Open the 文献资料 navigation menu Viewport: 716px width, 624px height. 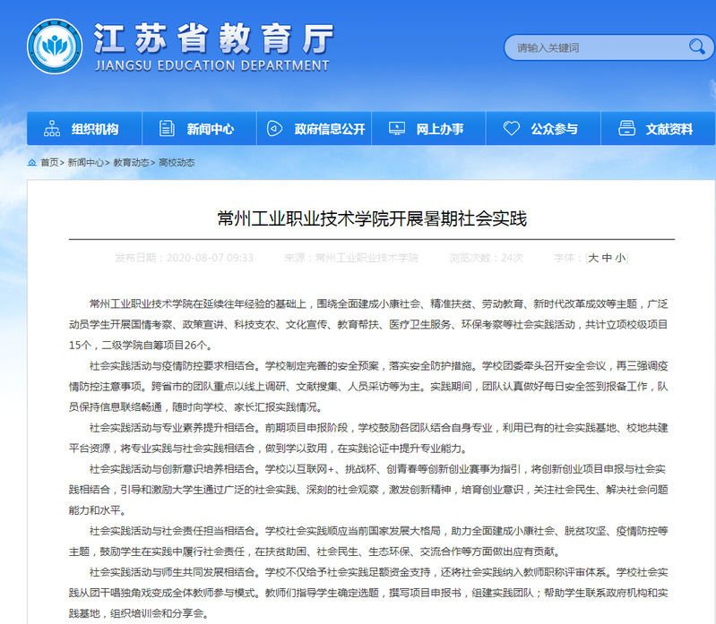[x=669, y=129]
